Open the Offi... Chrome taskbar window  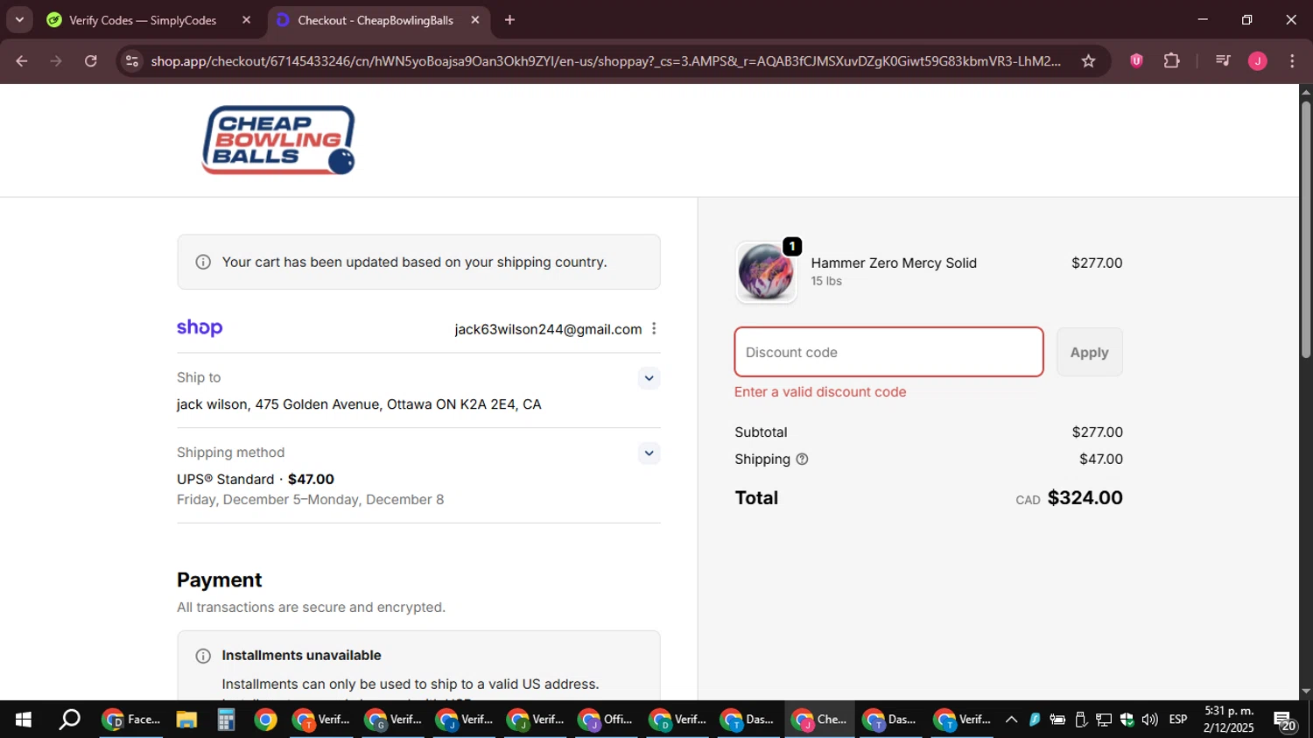point(606,720)
